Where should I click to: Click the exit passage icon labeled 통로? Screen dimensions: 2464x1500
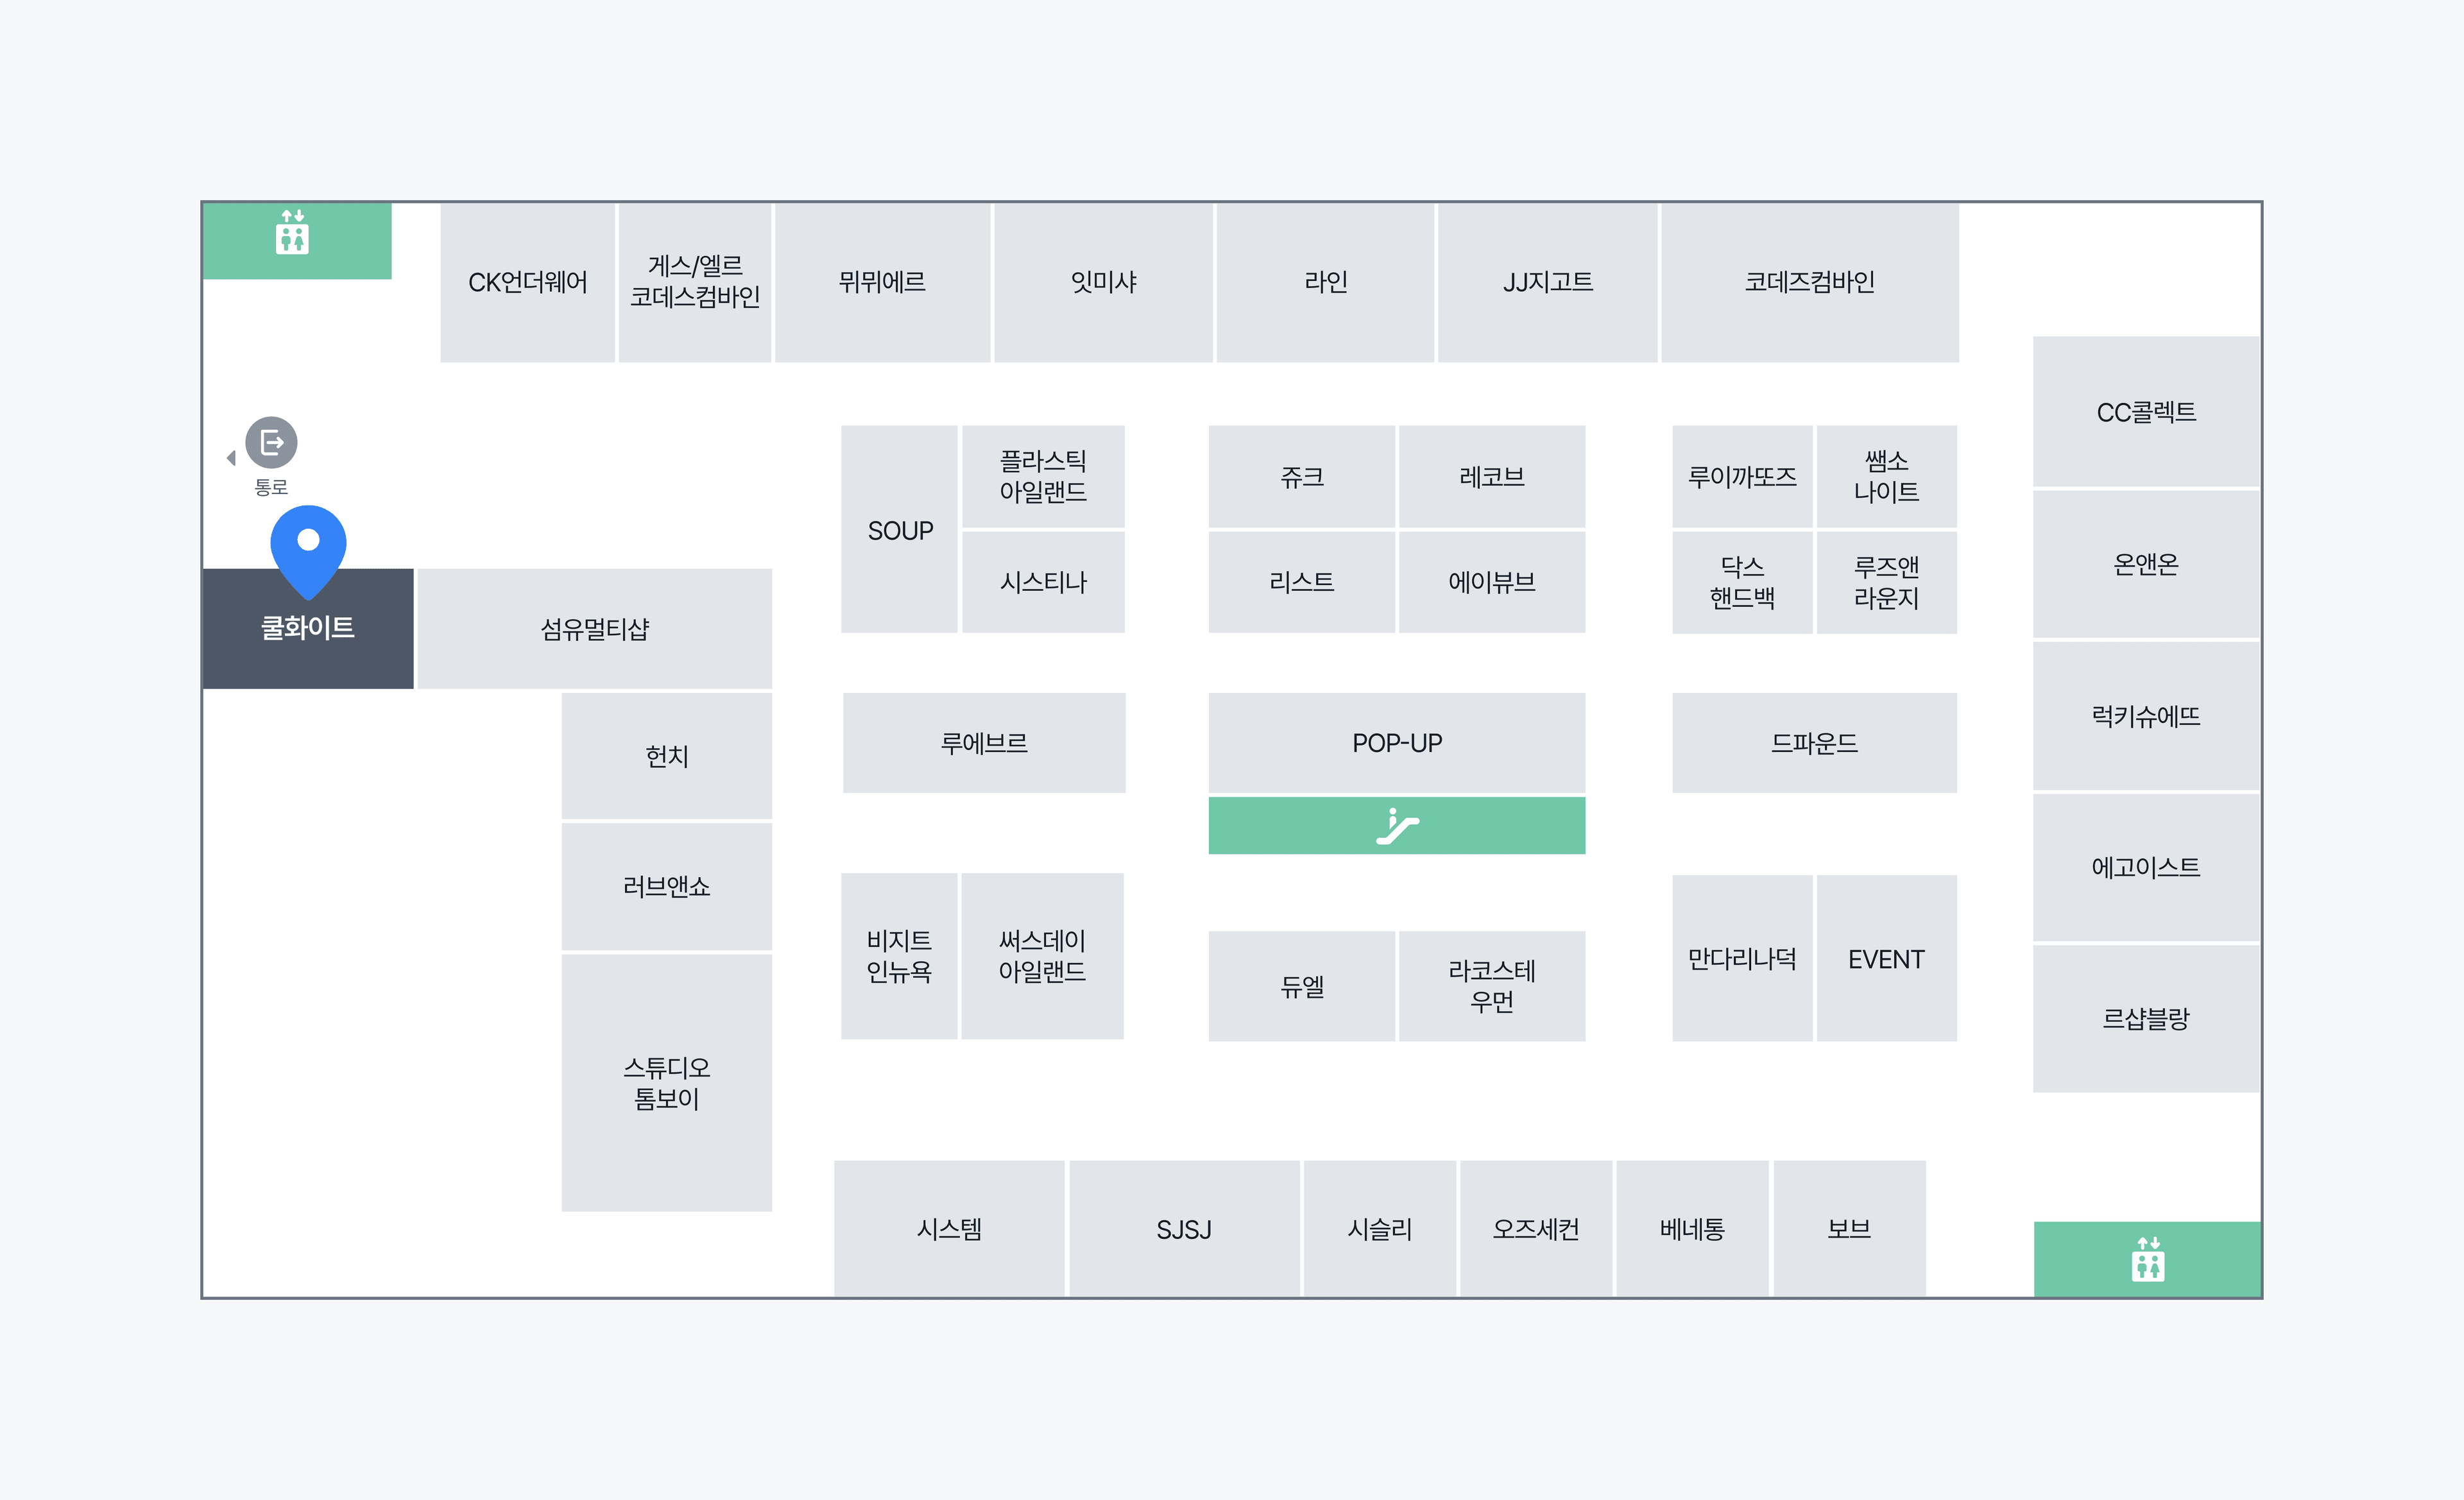271,442
